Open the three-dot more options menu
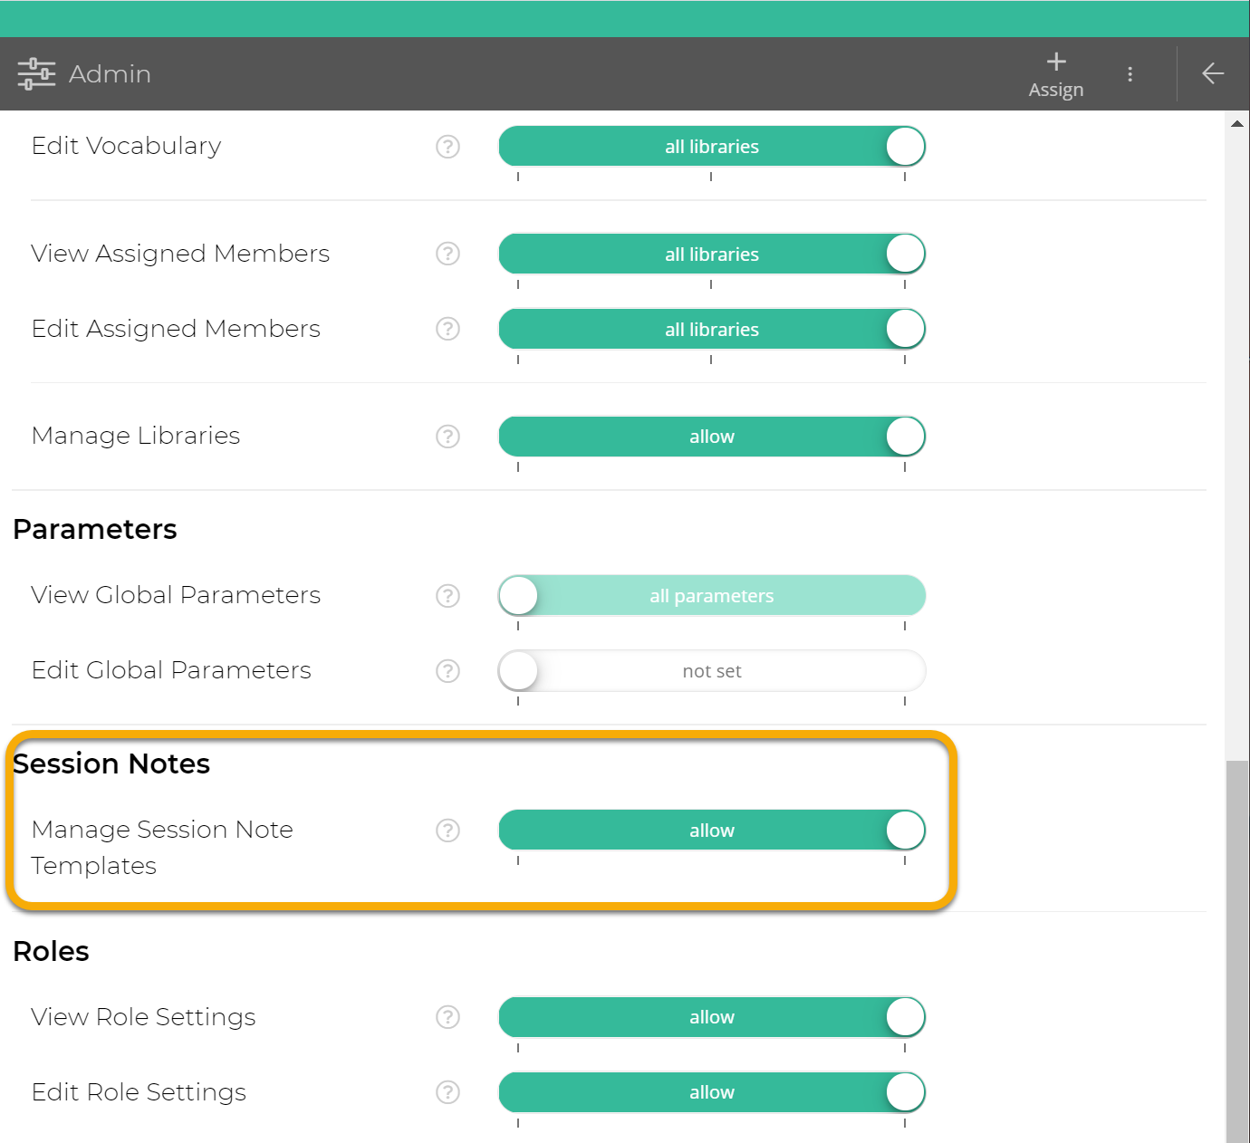1250x1143 pixels. [x=1130, y=74]
